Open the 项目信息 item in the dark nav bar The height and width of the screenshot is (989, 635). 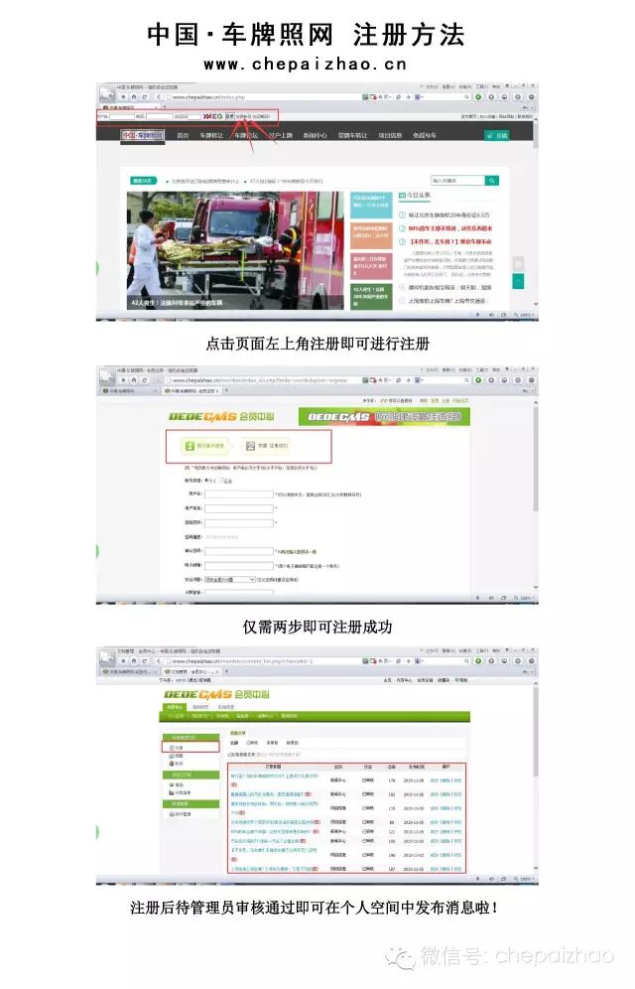click(390, 136)
